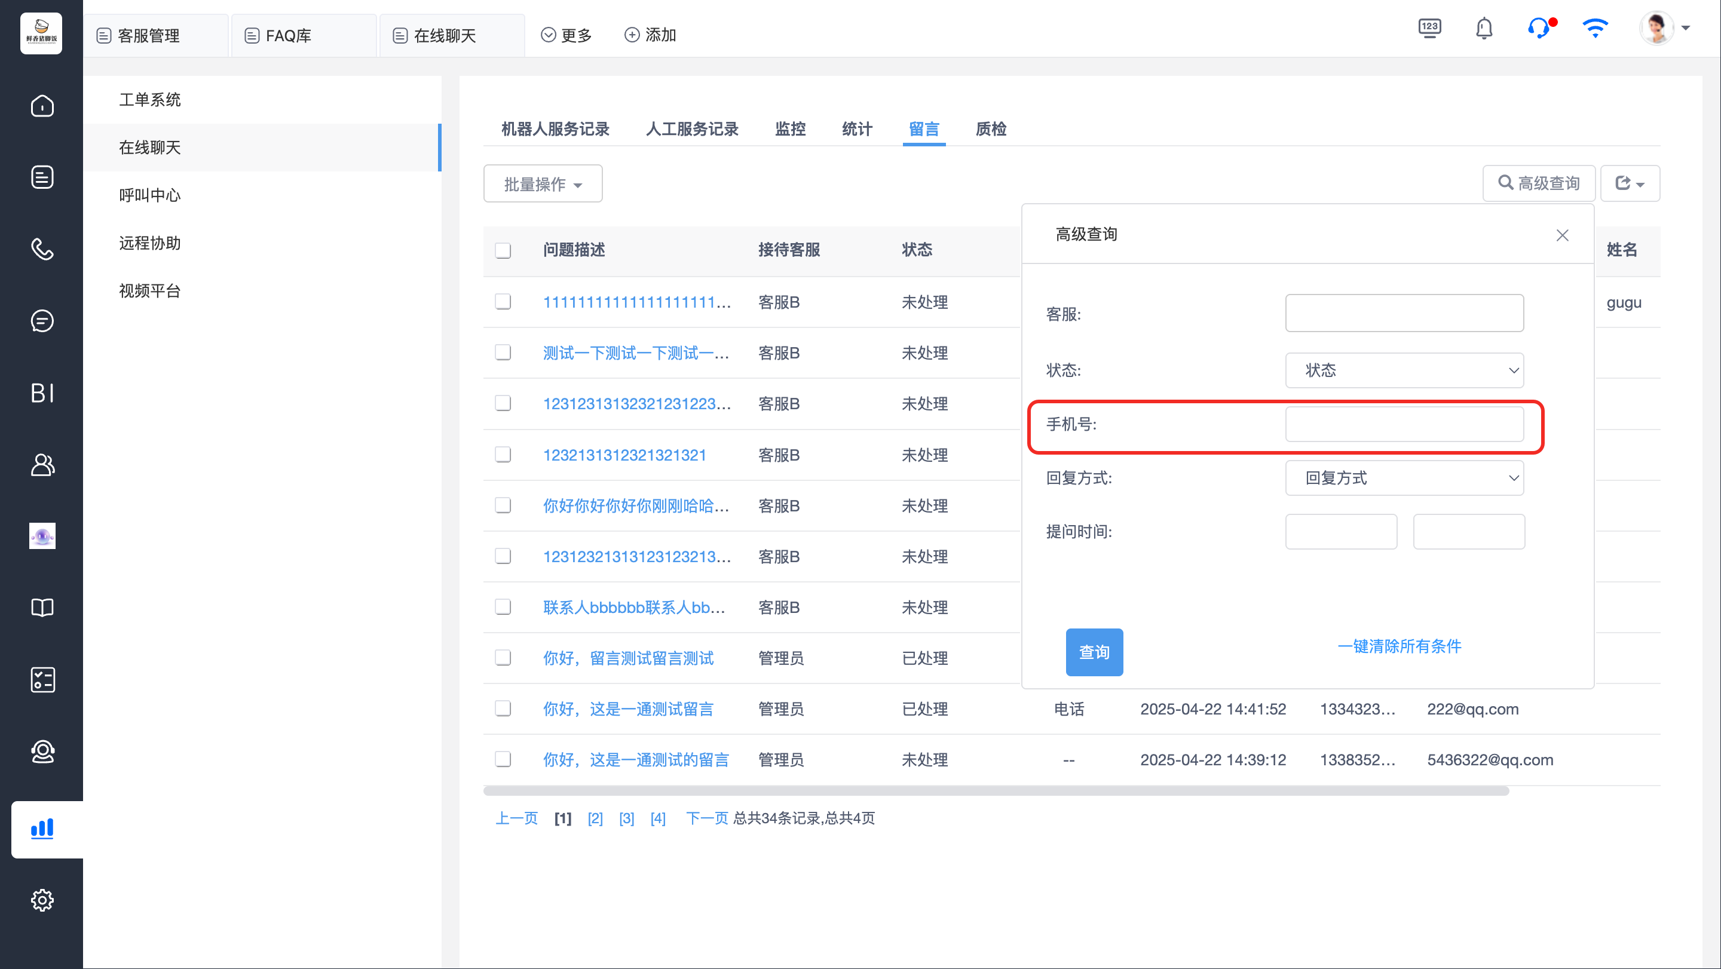Select 呼叫中心 in left menu
Viewport: 1721px width, 969px height.
point(149,195)
